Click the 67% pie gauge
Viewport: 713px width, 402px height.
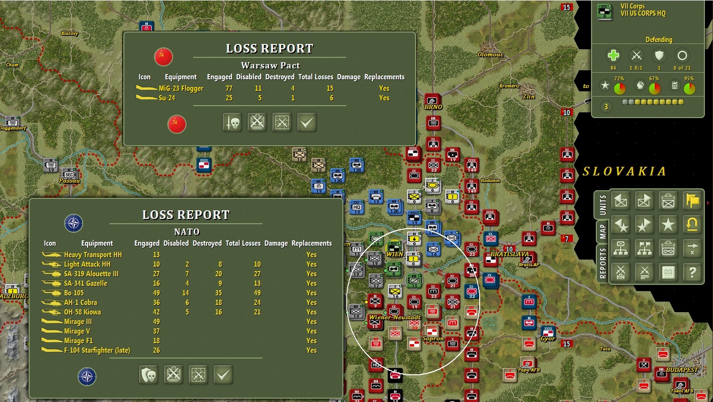(x=654, y=88)
